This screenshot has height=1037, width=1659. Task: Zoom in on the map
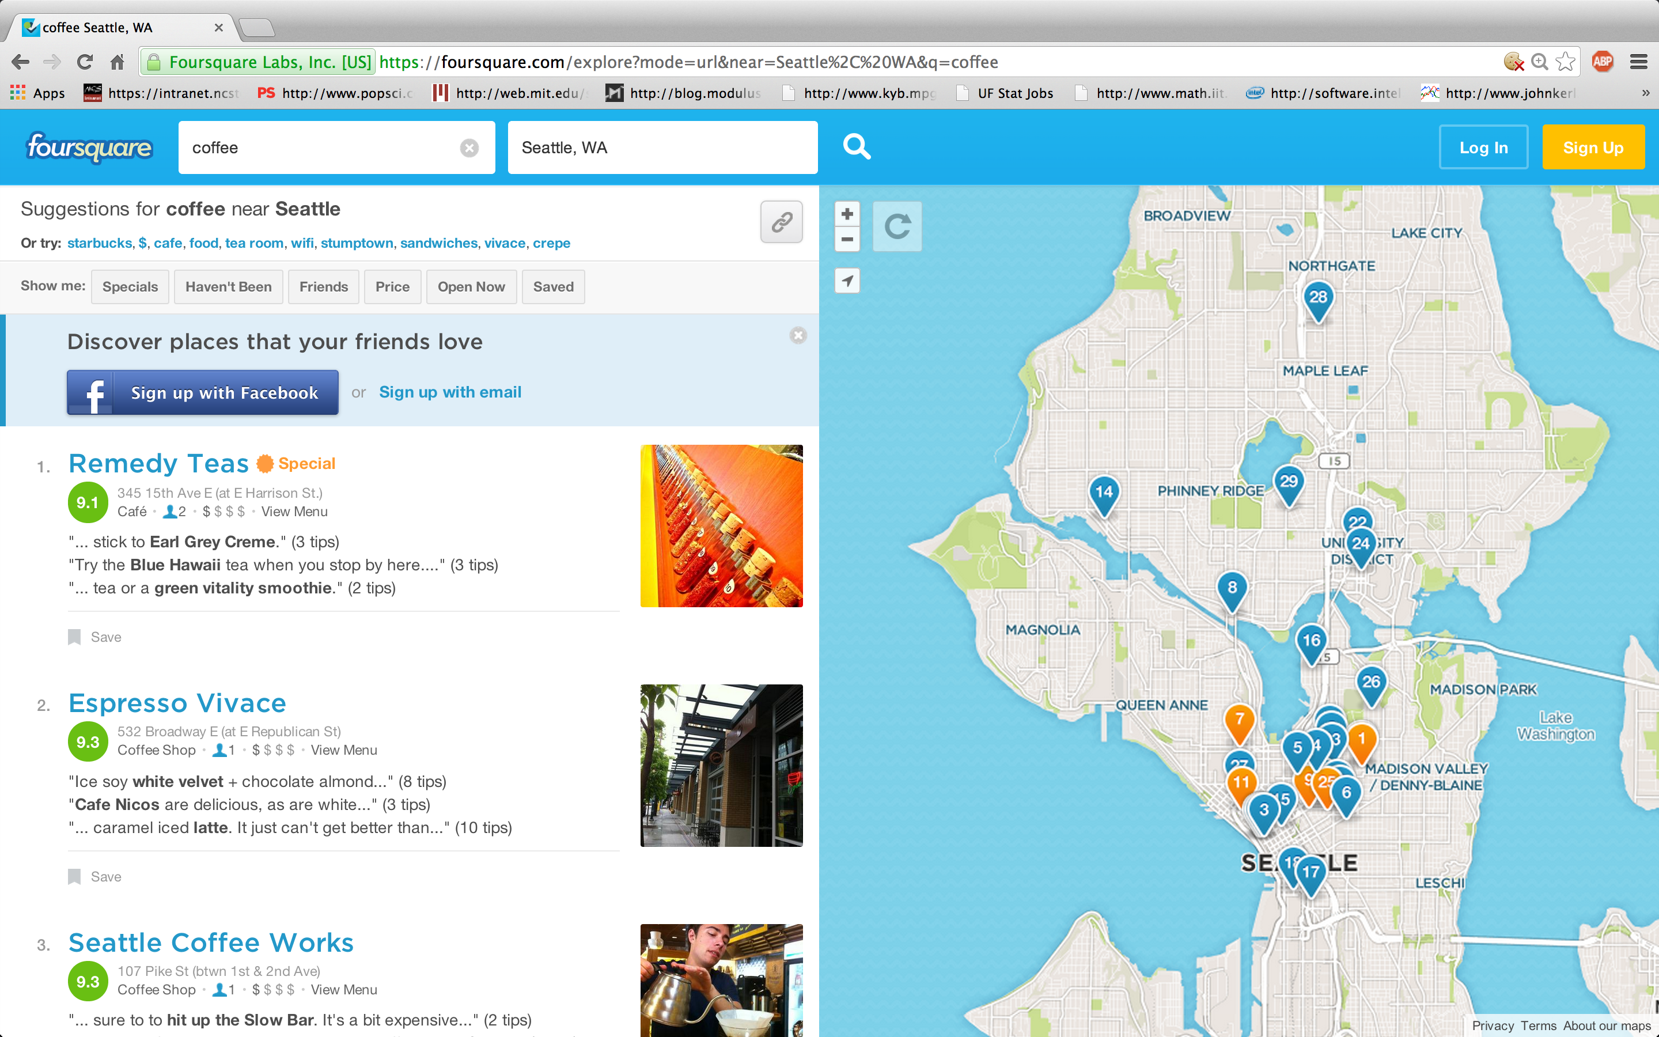847,214
